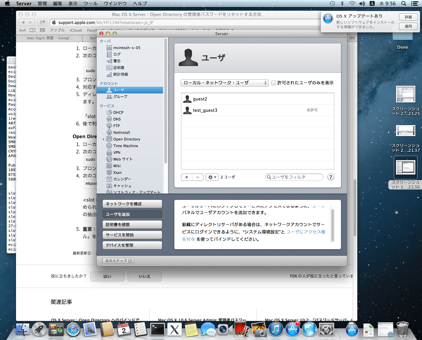Open the Xsan service
The width and height of the screenshot is (422, 340).
click(x=114, y=173)
